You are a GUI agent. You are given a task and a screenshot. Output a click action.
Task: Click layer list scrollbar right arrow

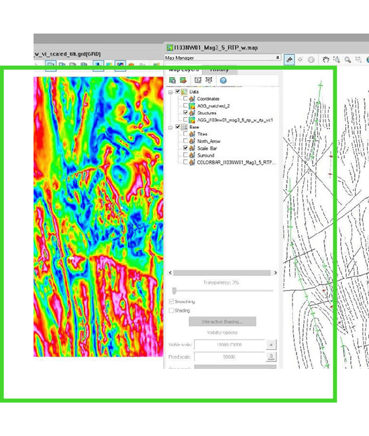(x=275, y=273)
